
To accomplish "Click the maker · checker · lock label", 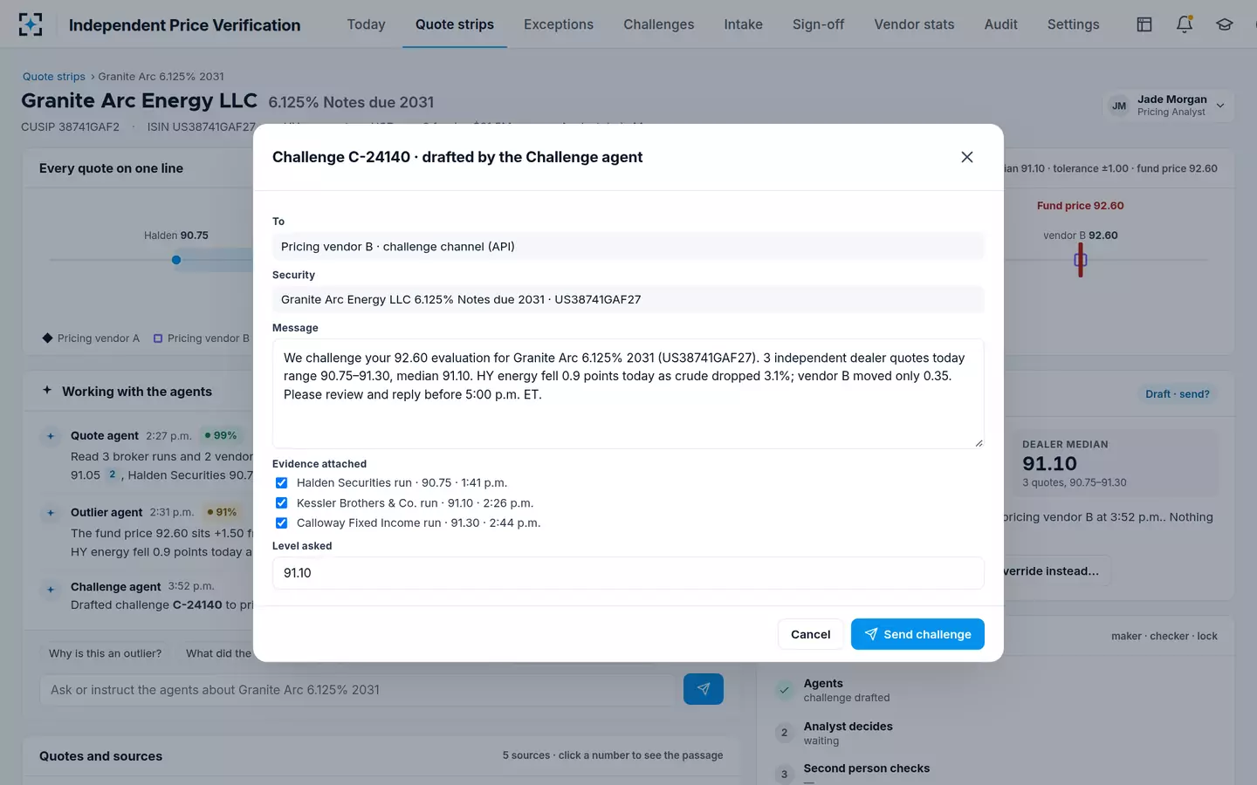I will [x=1164, y=637].
